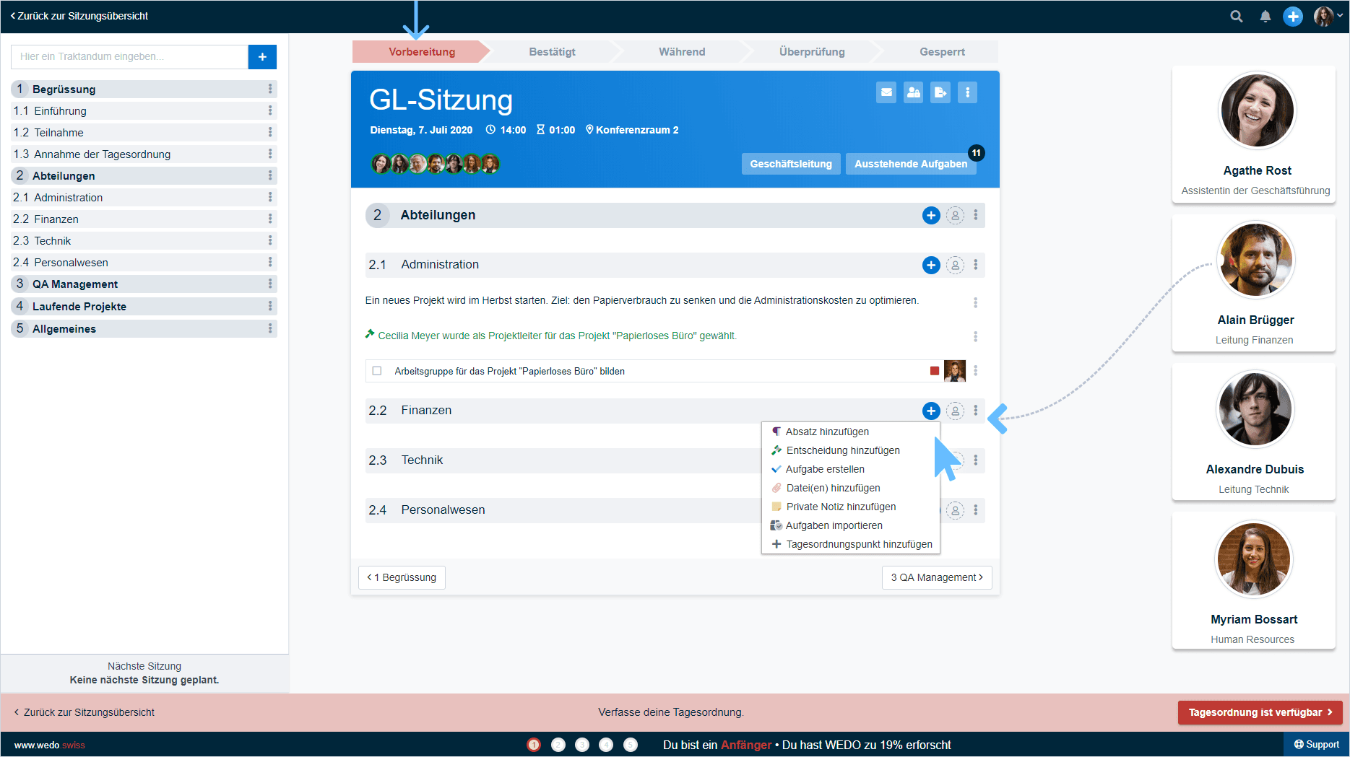Switch to Während stage
The image size is (1350, 757).
pos(682,52)
